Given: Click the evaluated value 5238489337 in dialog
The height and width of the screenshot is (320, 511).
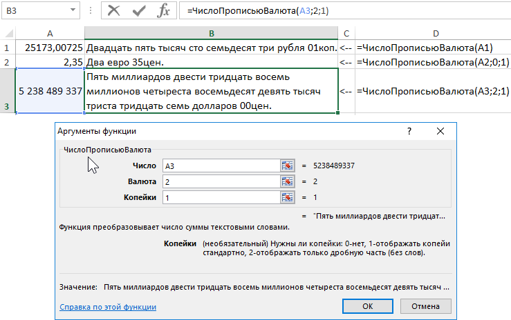Looking at the screenshot, I should (x=334, y=166).
